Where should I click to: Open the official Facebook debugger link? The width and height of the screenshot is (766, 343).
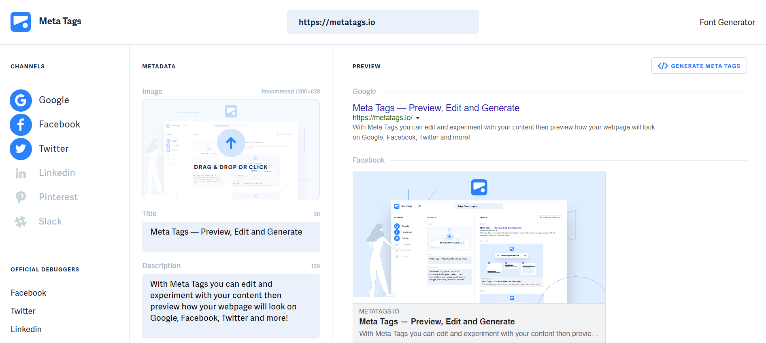28,293
